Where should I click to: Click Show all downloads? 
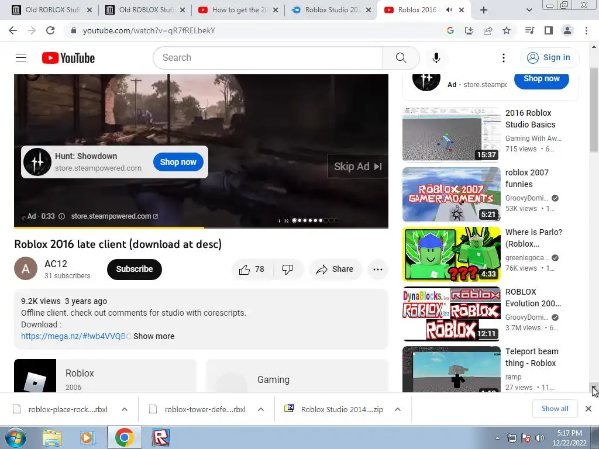click(555, 409)
